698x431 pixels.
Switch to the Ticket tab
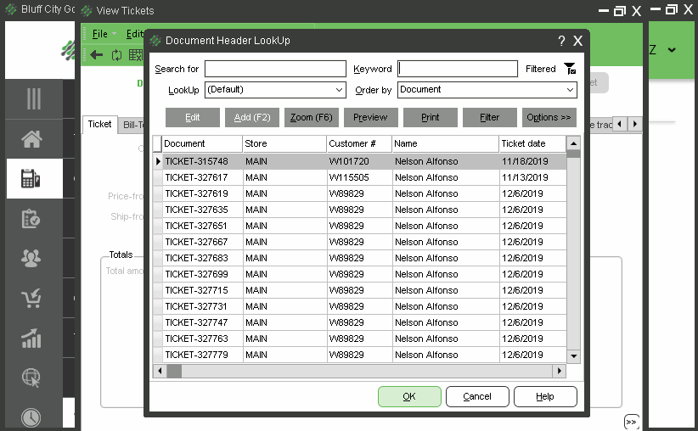[99, 124]
